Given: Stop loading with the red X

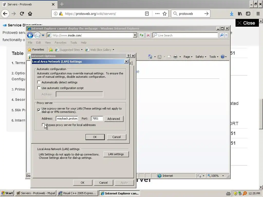Looking at the screenshot, I should (148, 35).
